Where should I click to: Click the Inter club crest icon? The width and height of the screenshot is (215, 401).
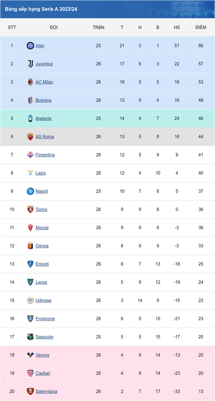(x=30, y=46)
